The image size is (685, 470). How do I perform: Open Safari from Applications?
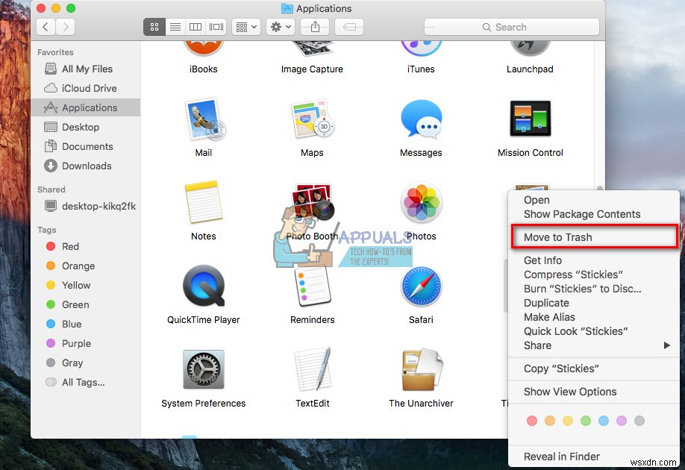tap(421, 286)
